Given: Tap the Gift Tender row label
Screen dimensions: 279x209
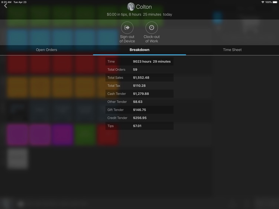Looking at the screenshot, I should coord(115,110).
